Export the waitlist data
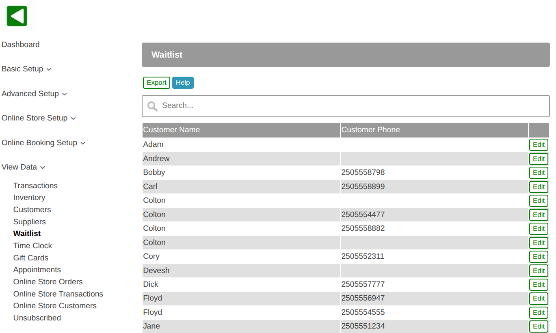This screenshot has width=556, height=333. point(156,83)
